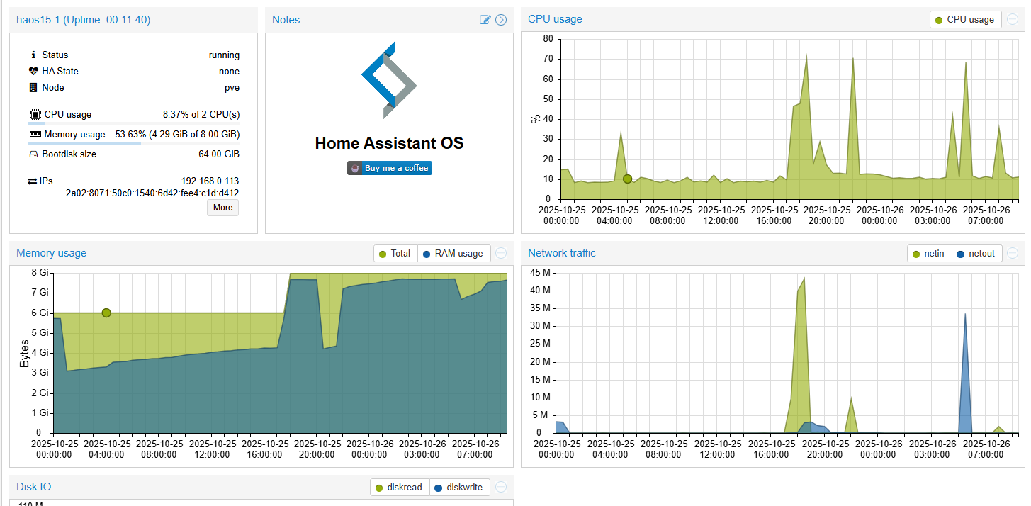Toggle the Total series in Memory usage legend

coord(395,253)
